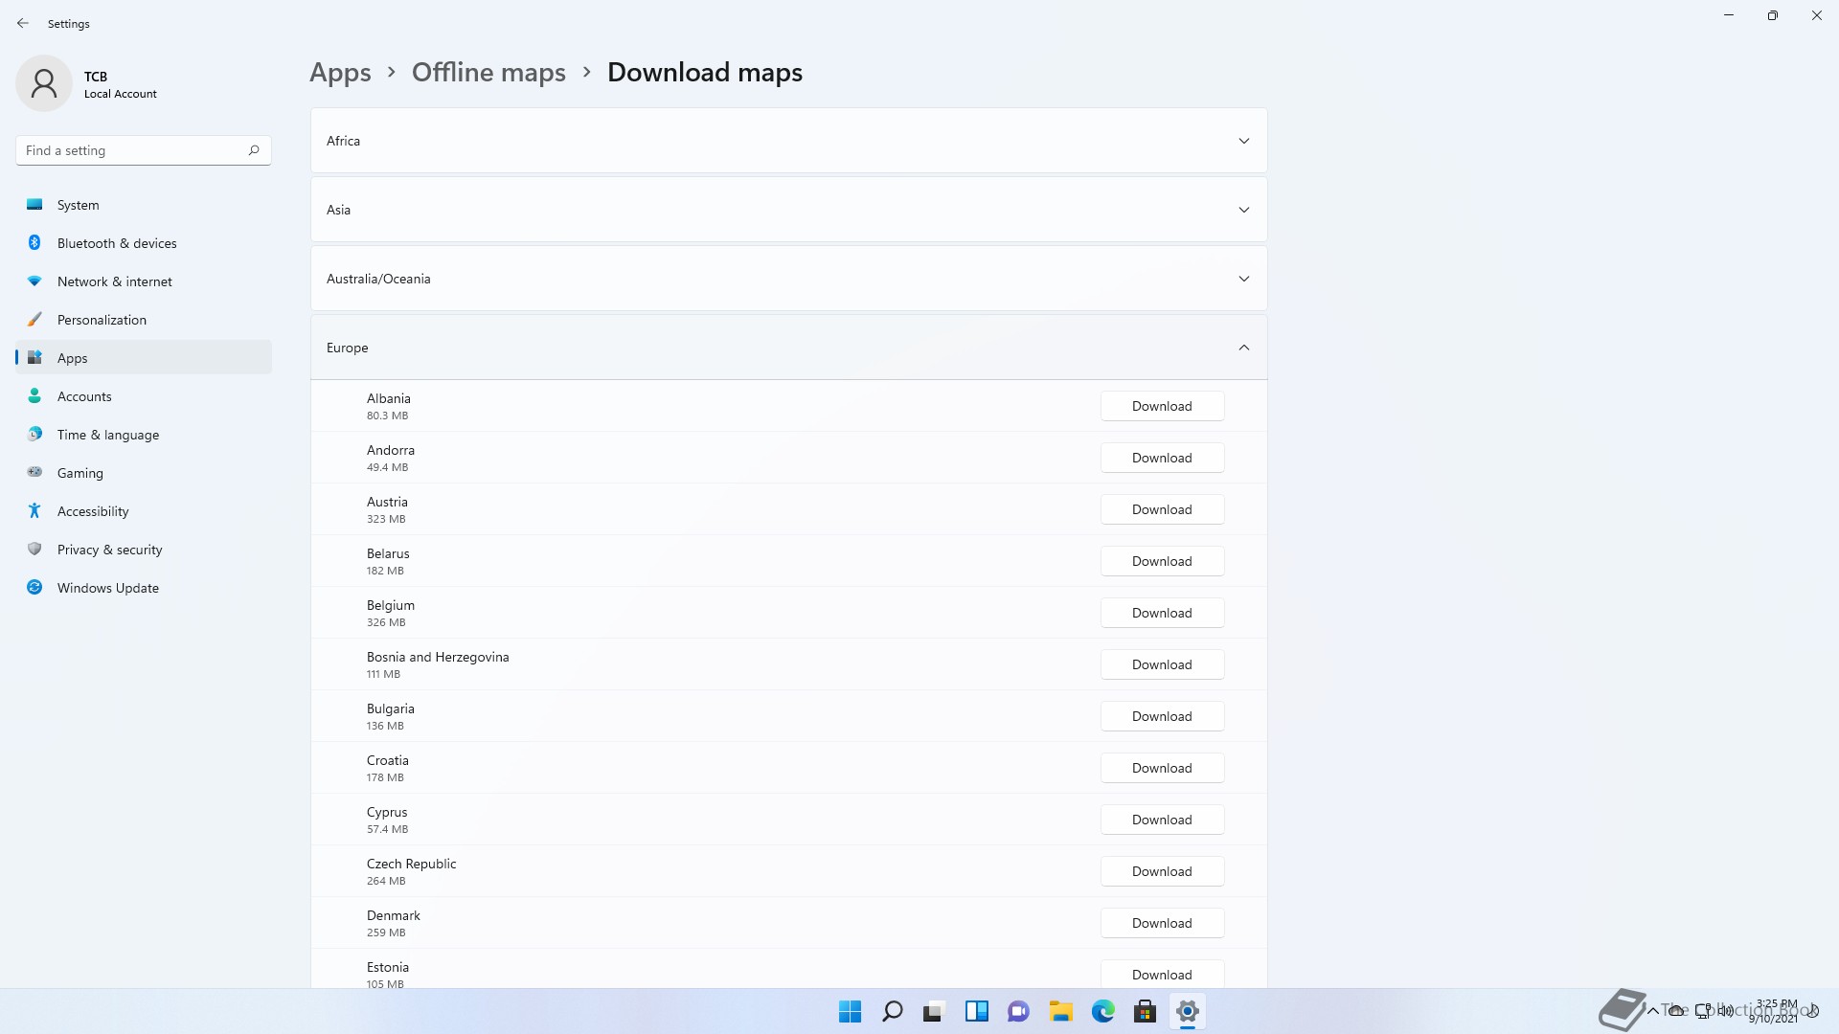The height and width of the screenshot is (1034, 1839).
Task: Download the Croatia map
Action: tap(1161, 768)
